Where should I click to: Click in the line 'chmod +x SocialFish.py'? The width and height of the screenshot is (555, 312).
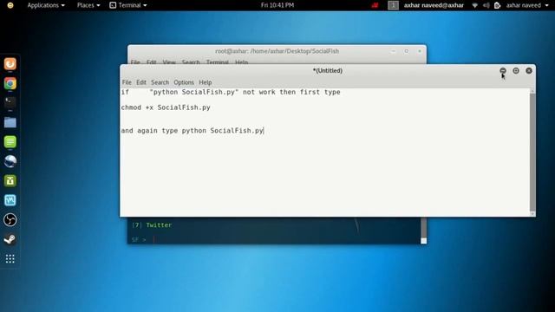tap(166, 107)
